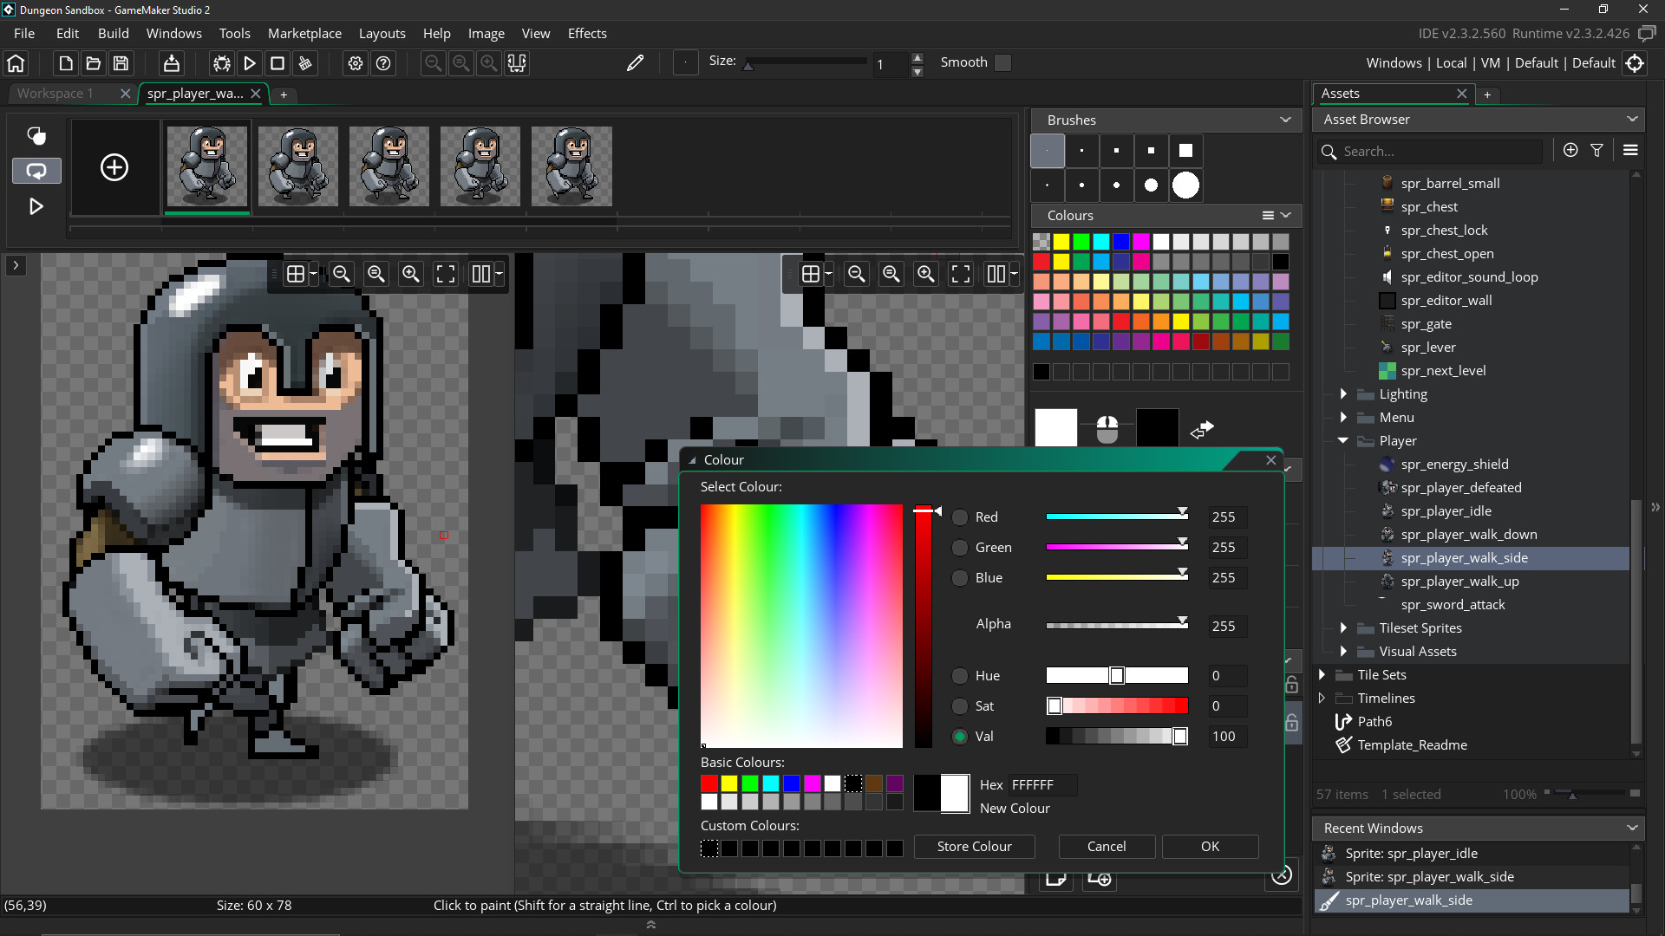1665x936 pixels.
Task: Select the paint brush tool
Action: [x=636, y=63]
